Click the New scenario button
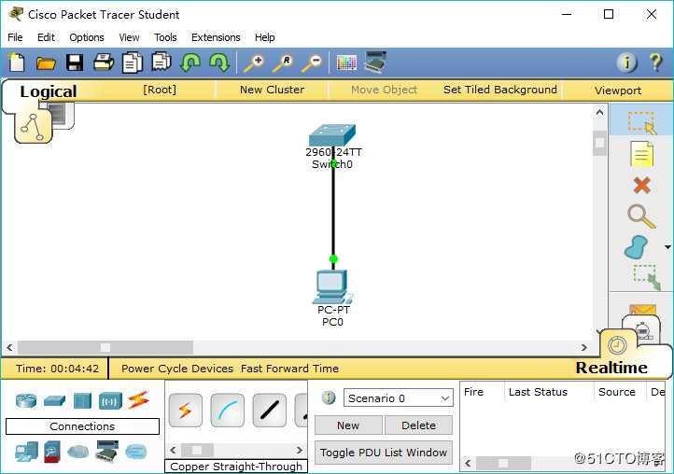The width and height of the screenshot is (674, 474). 348,425
